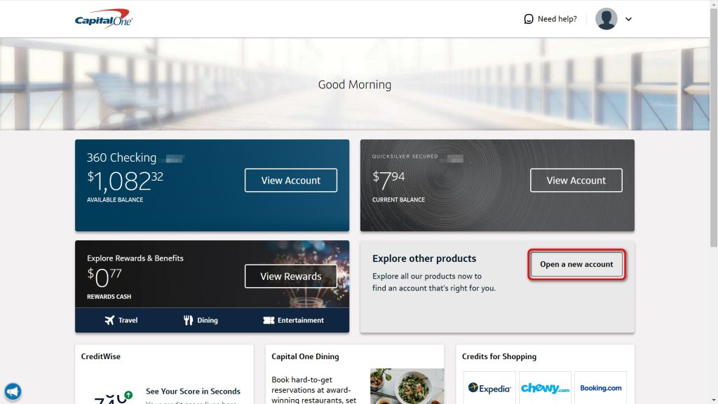Viewport: 718px width, 404px height.
Task: Click the Chewy.com shopping credit logo
Action: [x=545, y=388]
